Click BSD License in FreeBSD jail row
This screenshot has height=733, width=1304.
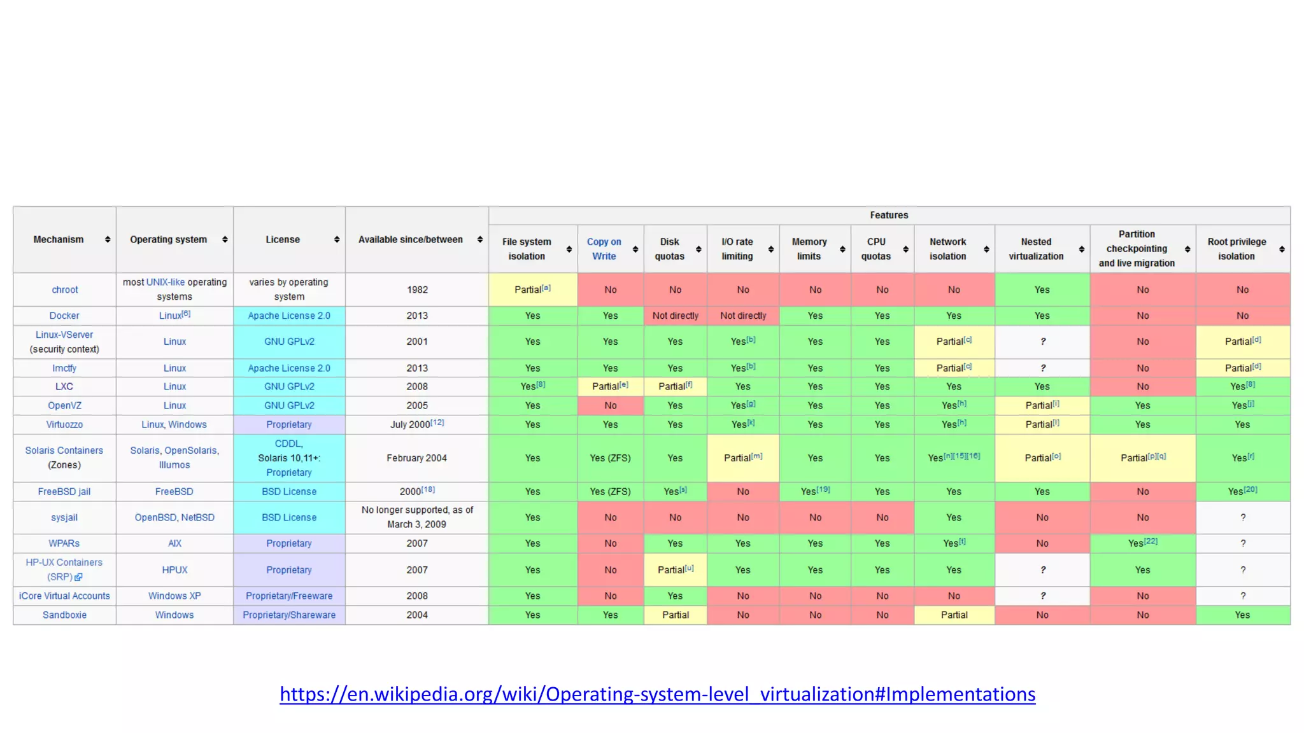tap(289, 492)
